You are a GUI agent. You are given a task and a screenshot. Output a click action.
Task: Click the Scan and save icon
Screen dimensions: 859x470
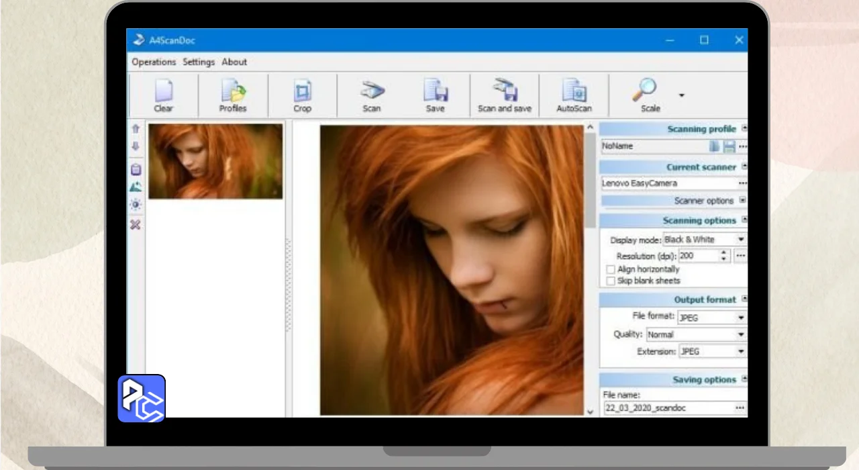(504, 95)
